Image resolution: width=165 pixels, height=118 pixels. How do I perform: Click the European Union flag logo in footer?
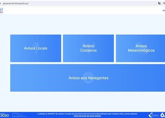19,115
